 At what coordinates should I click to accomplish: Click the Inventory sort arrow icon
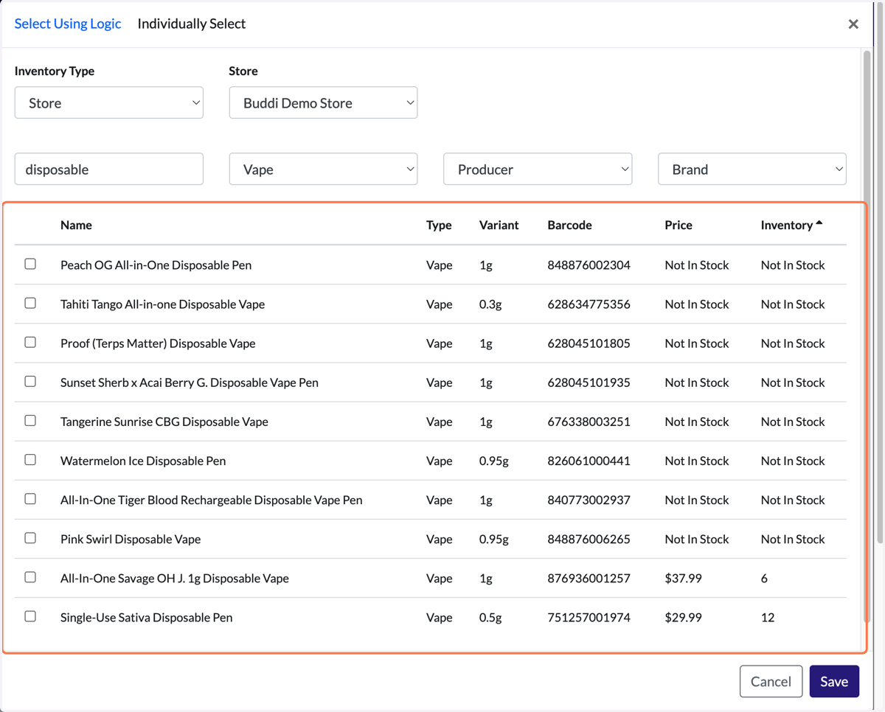(x=819, y=223)
